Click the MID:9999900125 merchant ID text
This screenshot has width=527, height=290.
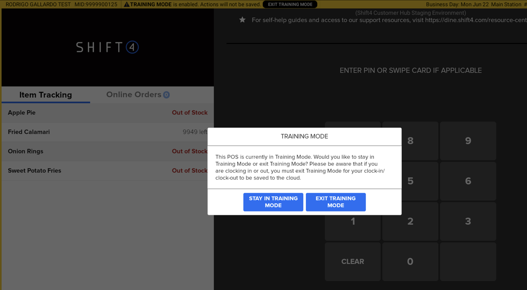[96, 4]
